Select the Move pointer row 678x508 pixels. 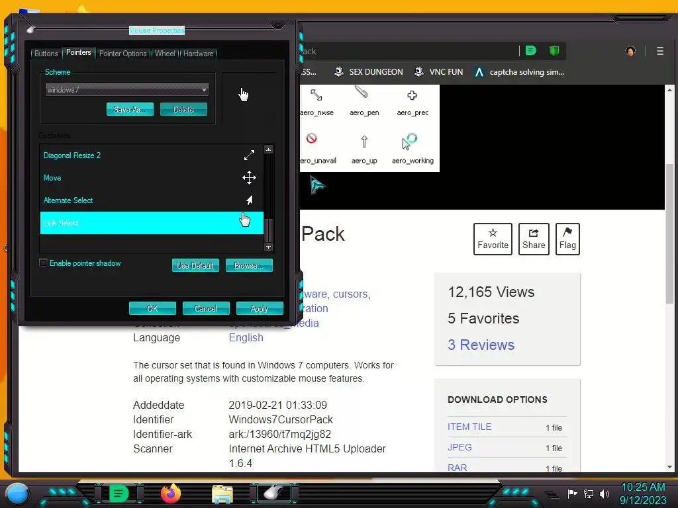[x=152, y=178]
